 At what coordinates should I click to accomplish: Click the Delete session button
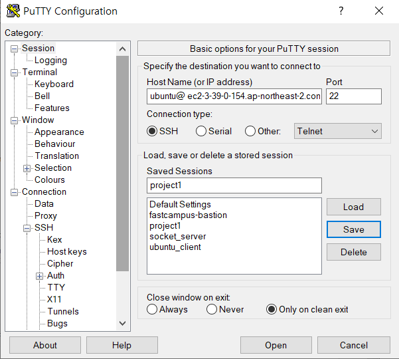pos(354,252)
